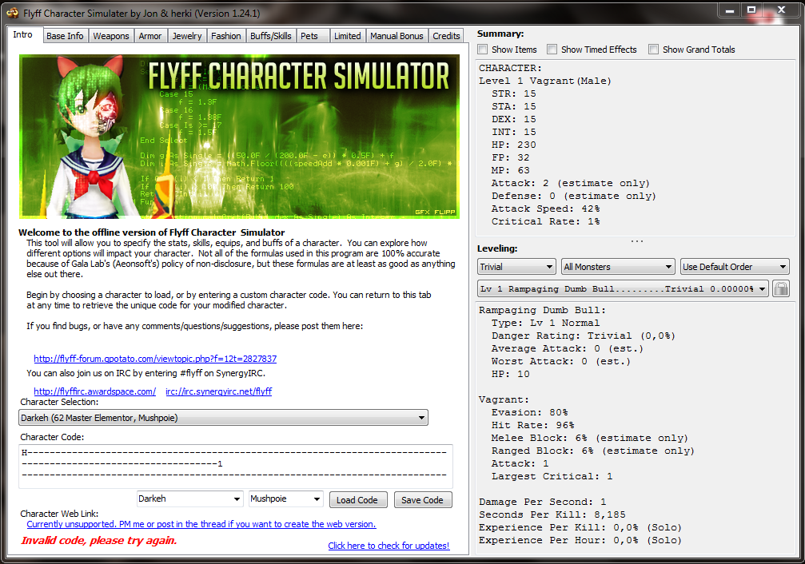Image resolution: width=805 pixels, height=564 pixels.
Task: Click the Flyff Character Simulator banner image
Action: [239, 137]
